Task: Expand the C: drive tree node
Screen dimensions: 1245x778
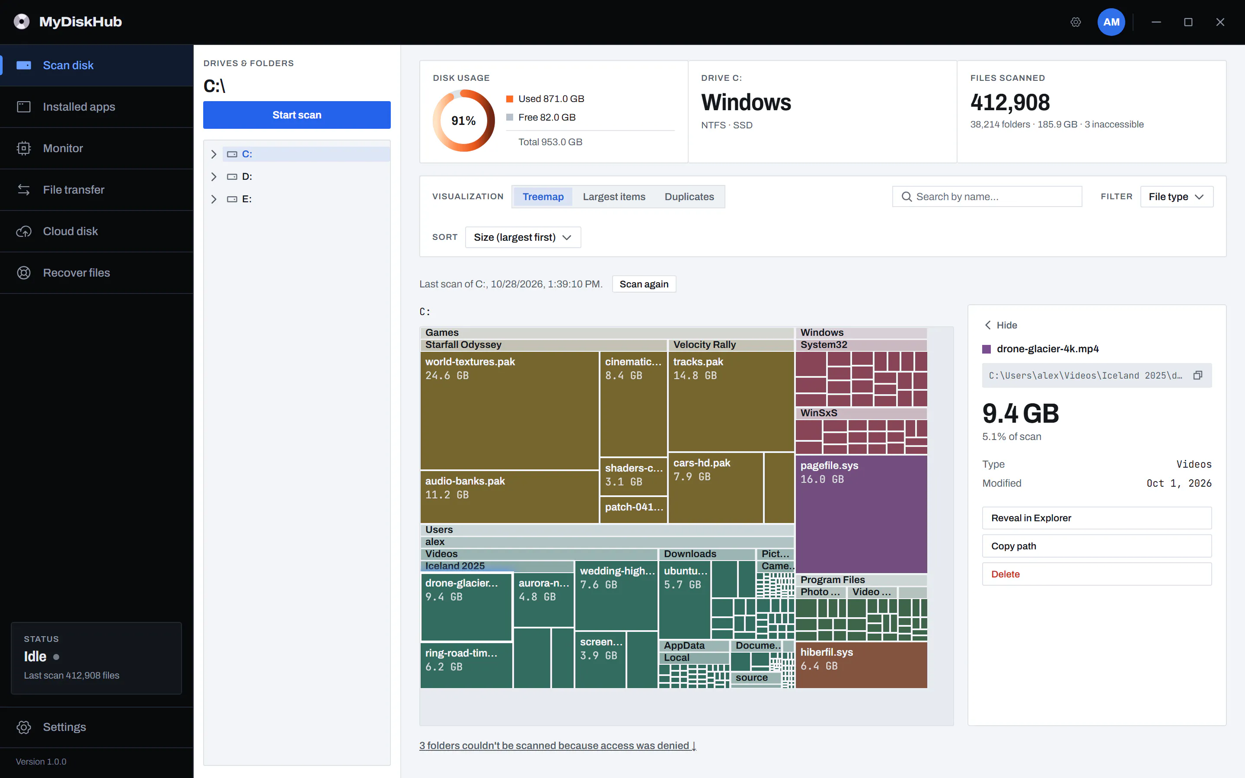Action: coord(214,154)
